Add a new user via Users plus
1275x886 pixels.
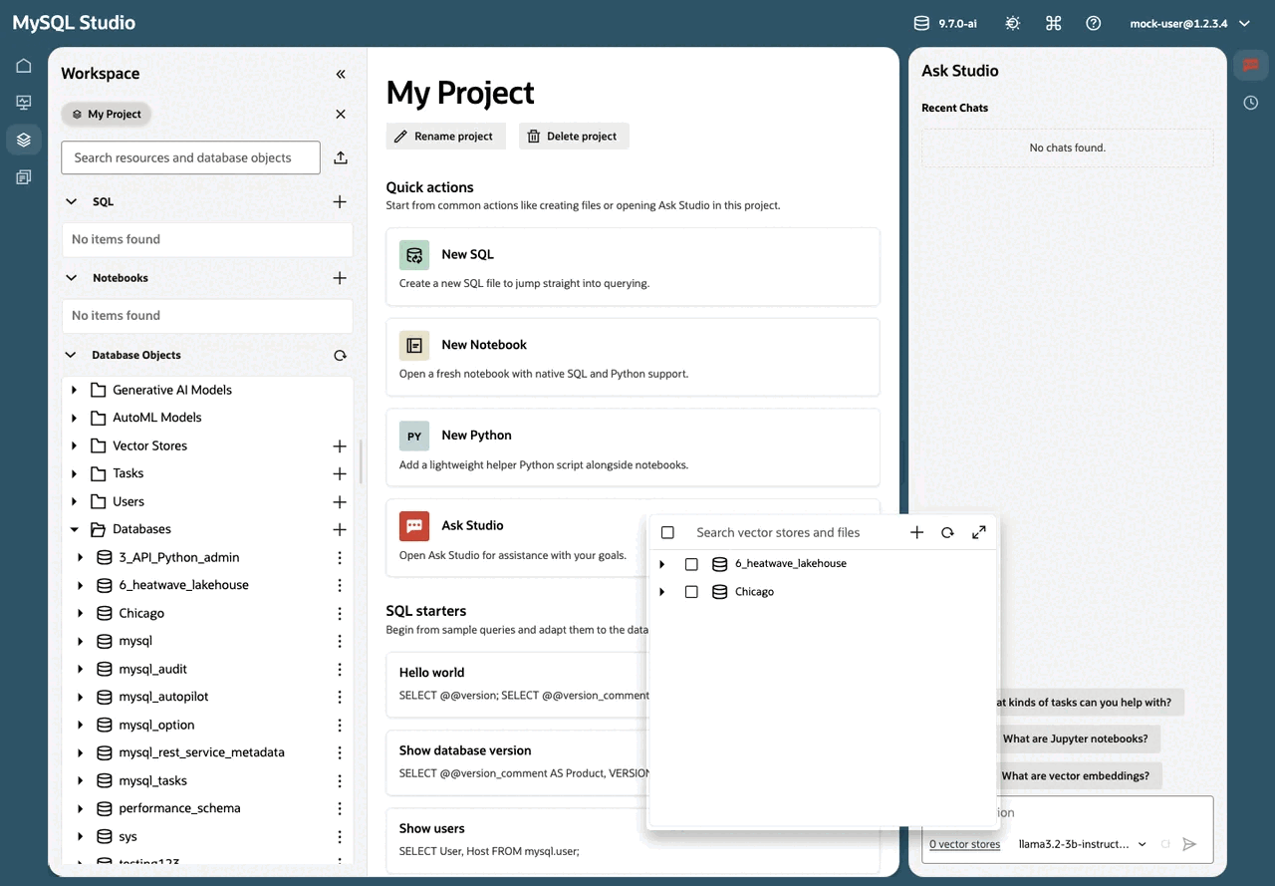340,502
